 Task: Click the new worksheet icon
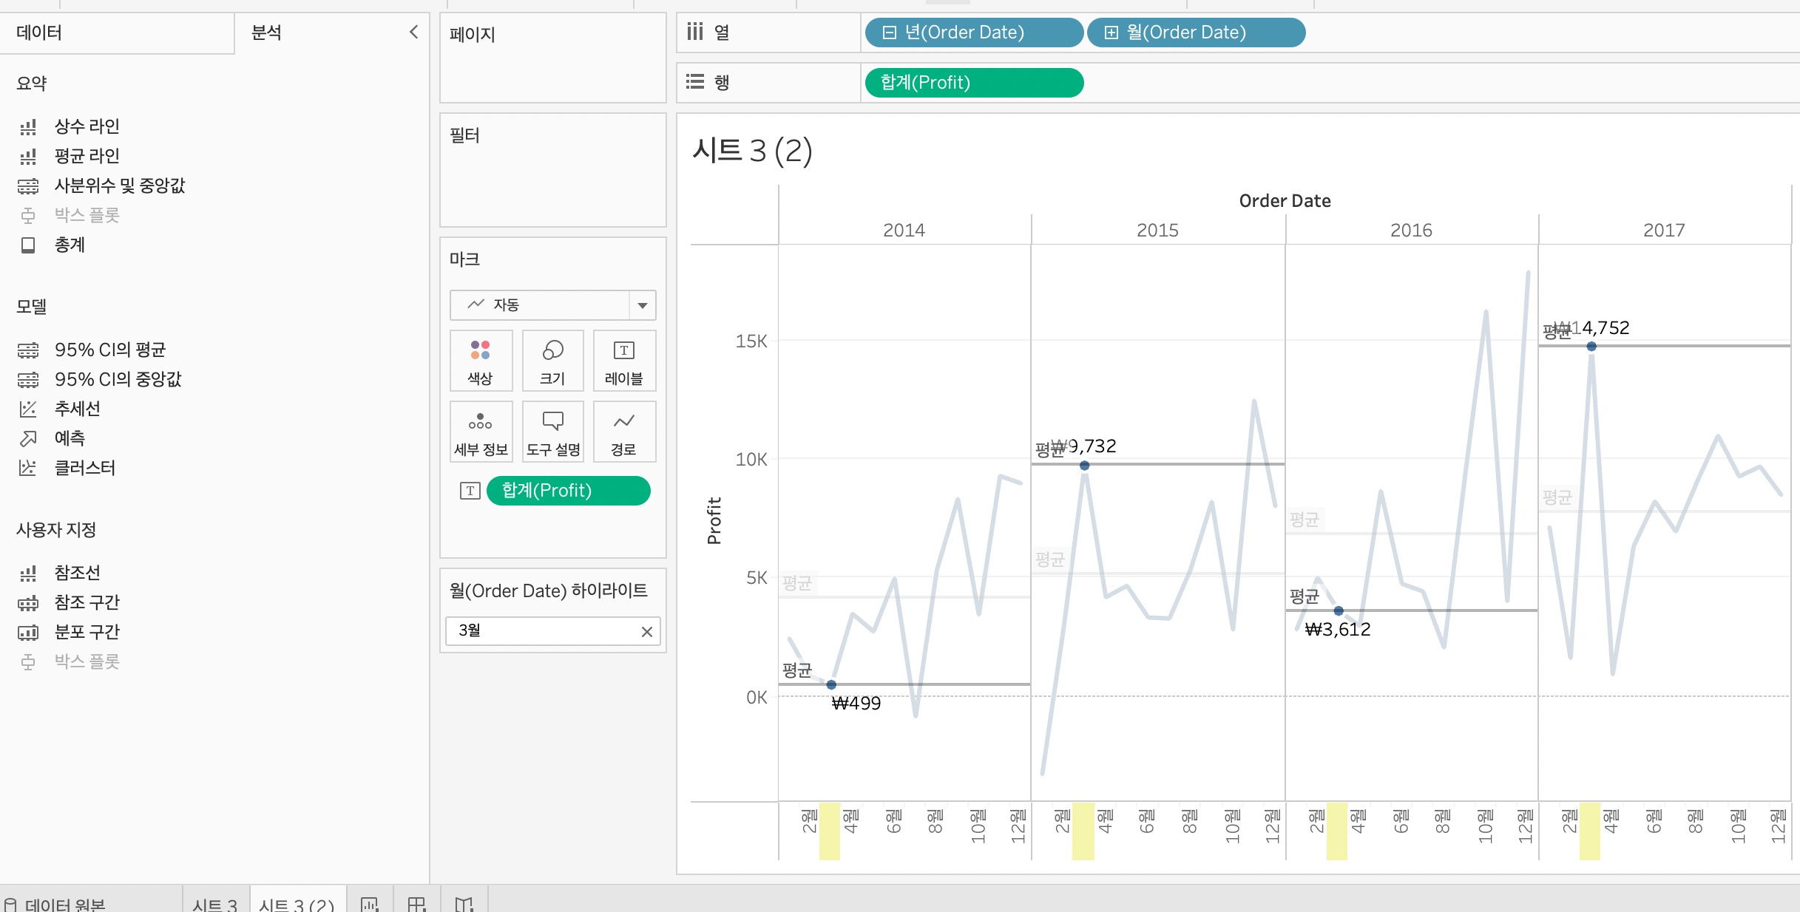click(370, 903)
